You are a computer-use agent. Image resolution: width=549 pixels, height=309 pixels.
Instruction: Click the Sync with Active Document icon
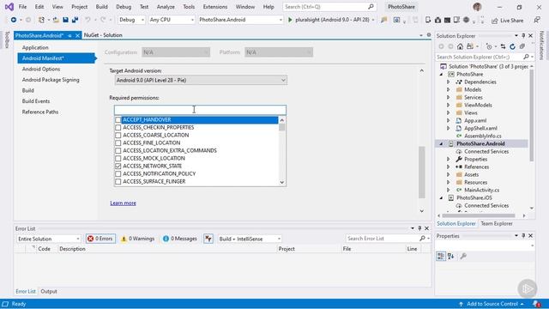tap(504, 46)
